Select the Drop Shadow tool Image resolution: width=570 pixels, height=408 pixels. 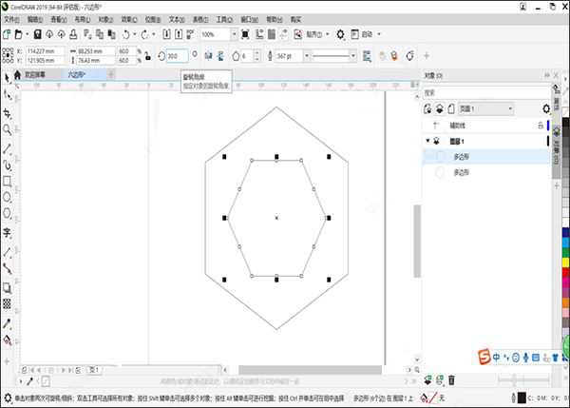(7, 288)
